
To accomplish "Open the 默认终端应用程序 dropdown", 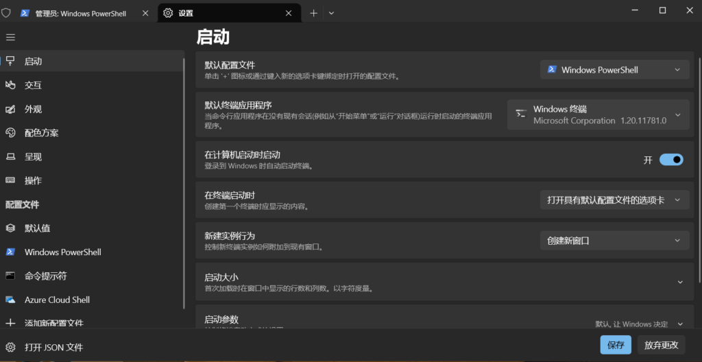I will [x=598, y=114].
